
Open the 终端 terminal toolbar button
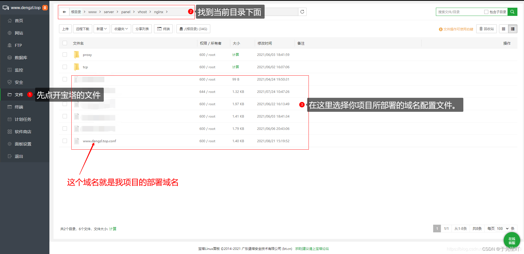tap(163, 29)
